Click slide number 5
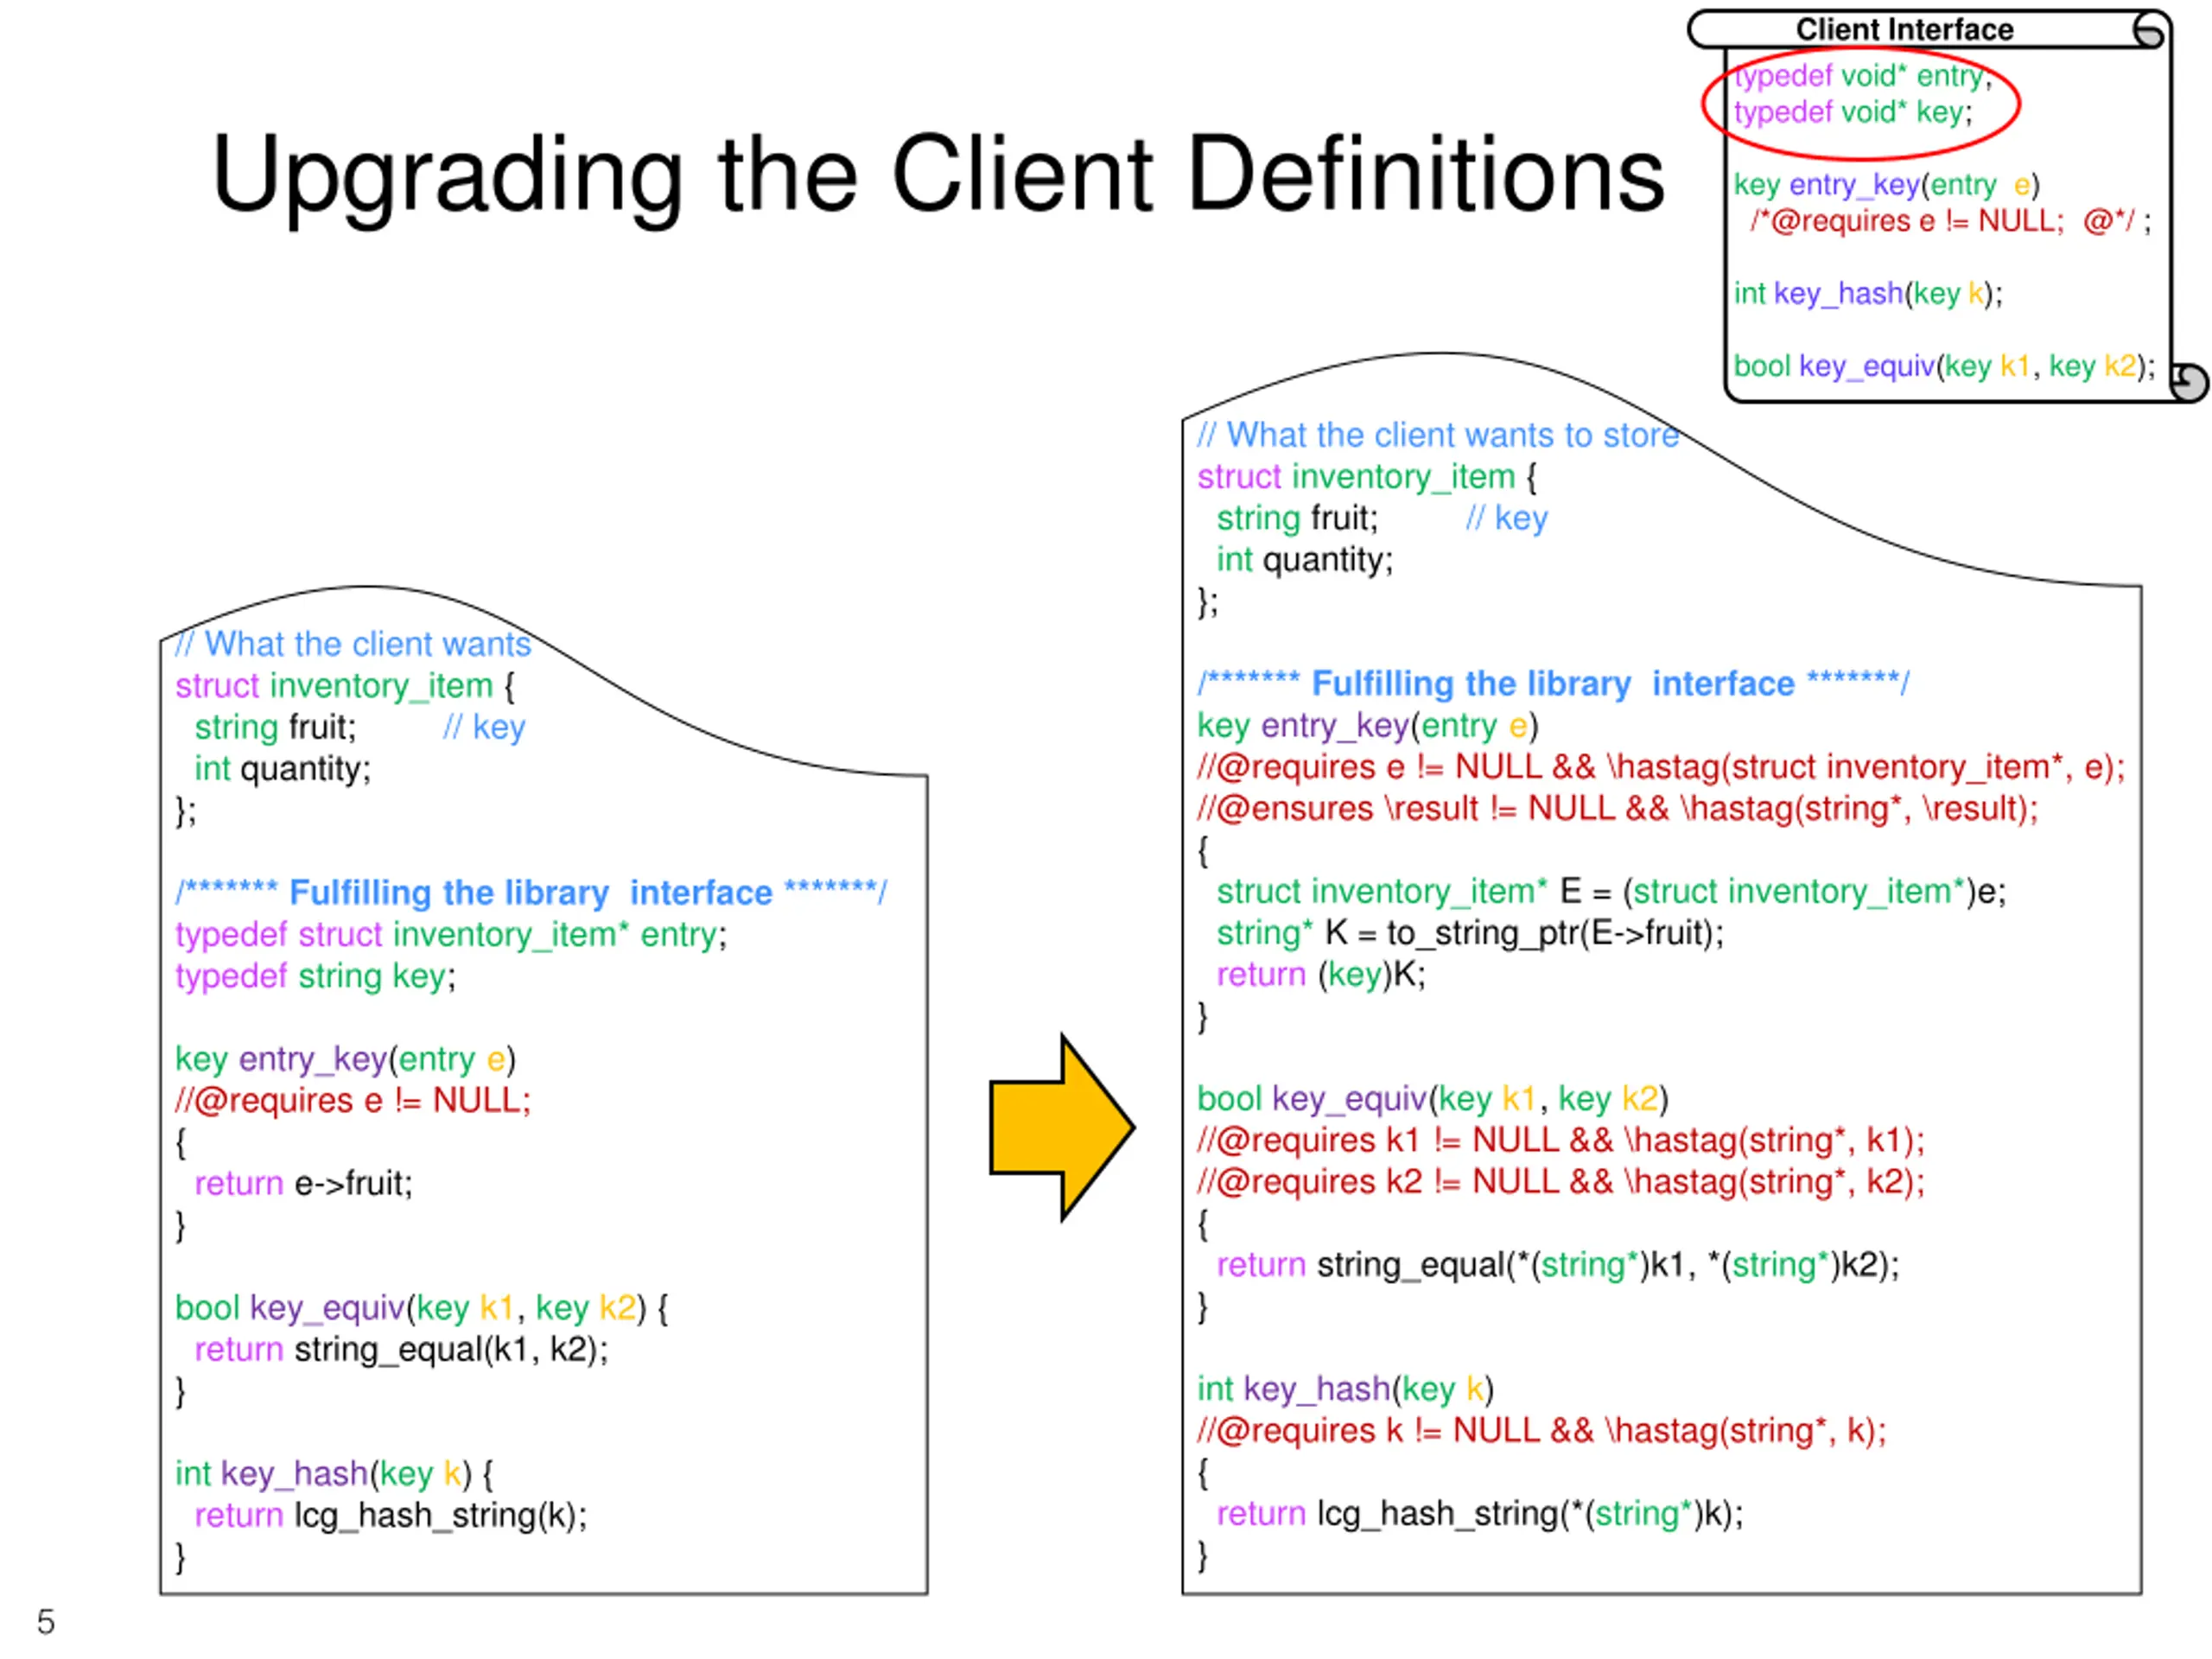This screenshot has width=2212, height=1659. (x=46, y=1622)
